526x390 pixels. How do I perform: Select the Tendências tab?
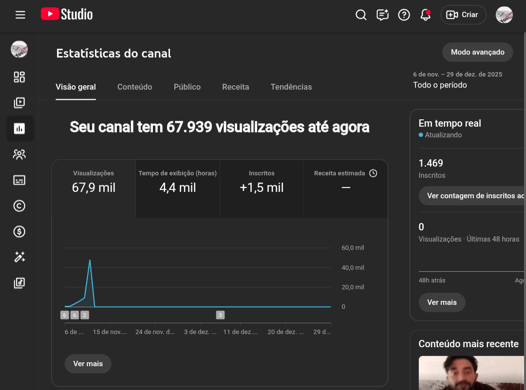pyautogui.click(x=291, y=87)
